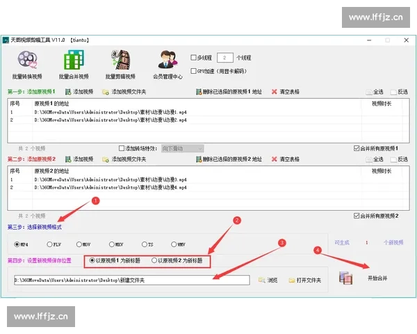Viewport: 417px width, 334px height.
Task: Minimize the 天图视频剪辑工具 window
Action: click(369, 40)
